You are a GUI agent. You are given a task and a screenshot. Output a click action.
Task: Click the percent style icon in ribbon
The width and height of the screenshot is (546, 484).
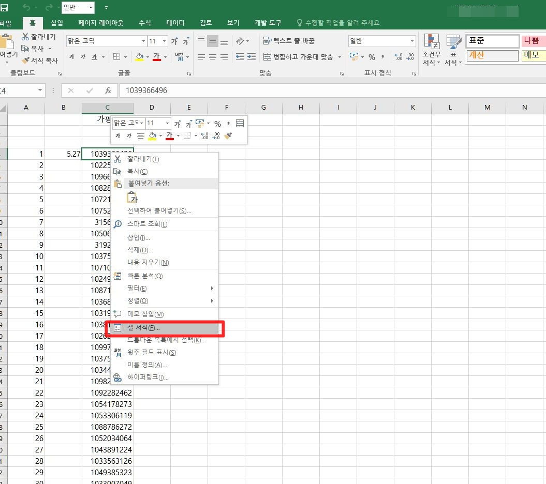click(372, 57)
